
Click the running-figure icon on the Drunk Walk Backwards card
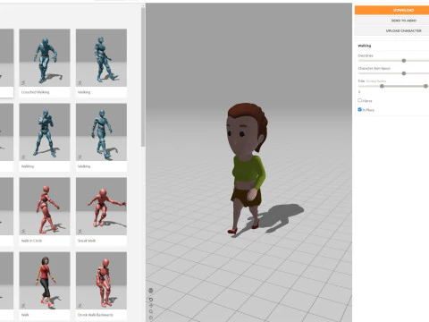(x=80, y=306)
